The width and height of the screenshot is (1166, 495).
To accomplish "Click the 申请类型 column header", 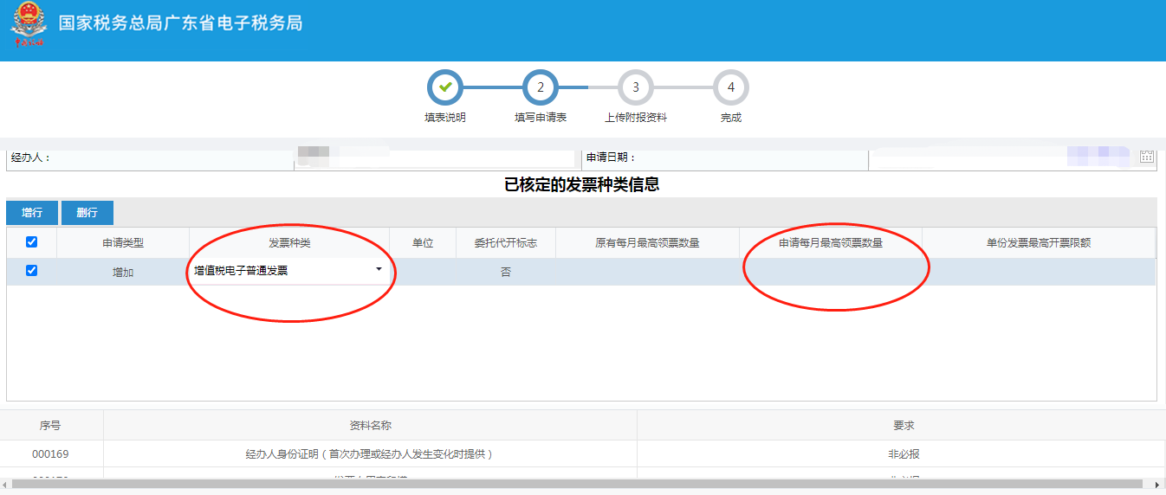I will [123, 243].
